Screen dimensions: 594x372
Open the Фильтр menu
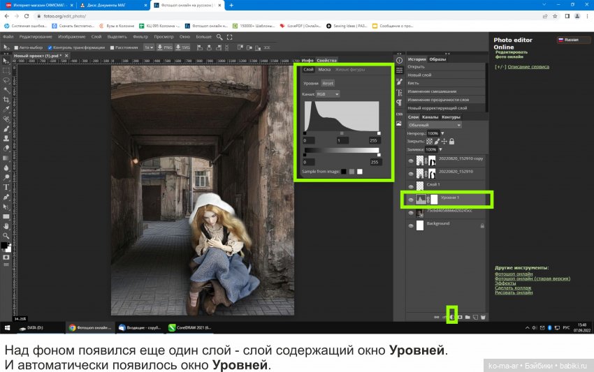(x=140, y=37)
